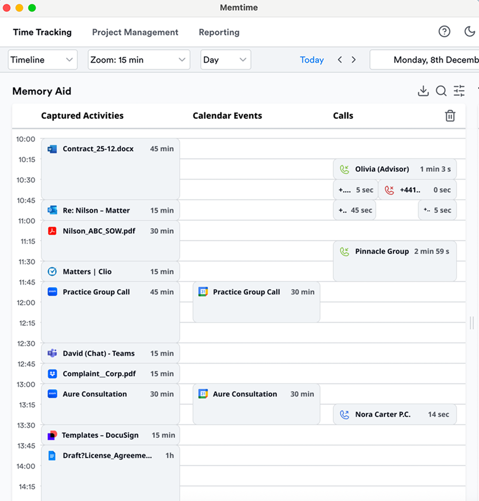Click calendar icon of Aure Consultation event
This screenshot has height=501, width=479.
coord(203,394)
